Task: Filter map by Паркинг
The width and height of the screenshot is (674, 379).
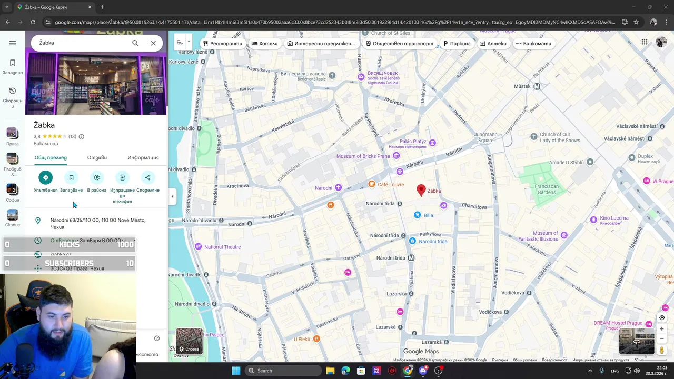Action: tap(457, 44)
